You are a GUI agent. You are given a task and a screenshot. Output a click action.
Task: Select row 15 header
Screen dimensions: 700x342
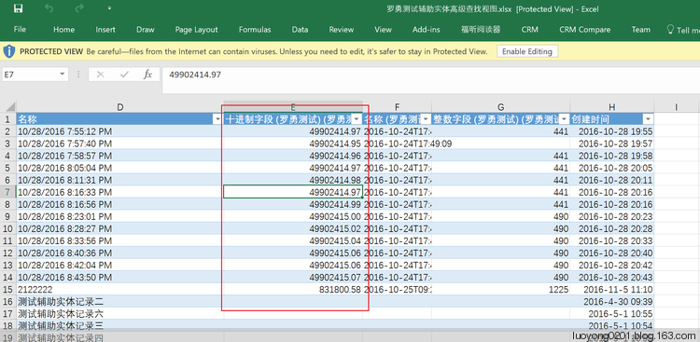(8, 289)
